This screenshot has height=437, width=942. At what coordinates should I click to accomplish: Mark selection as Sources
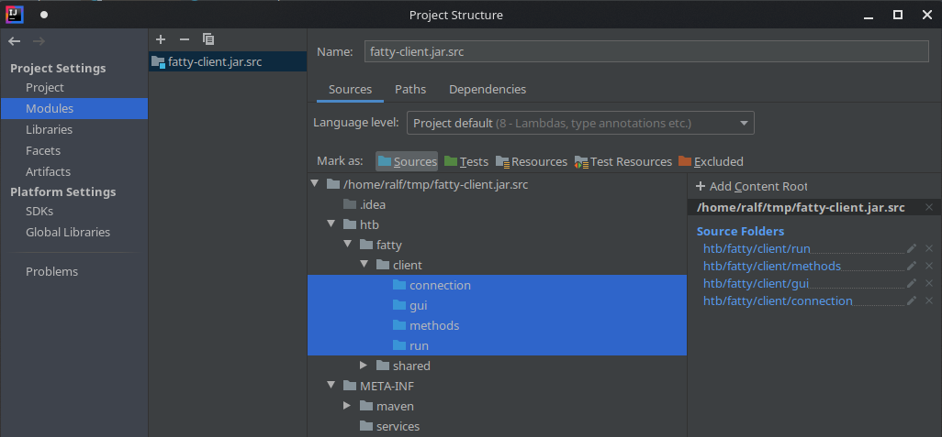click(407, 161)
